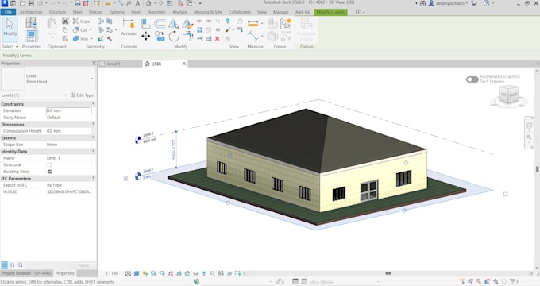Click the Text A icon in quick access toolbar
Viewport: 540px width, 286px height.
pos(137,3)
